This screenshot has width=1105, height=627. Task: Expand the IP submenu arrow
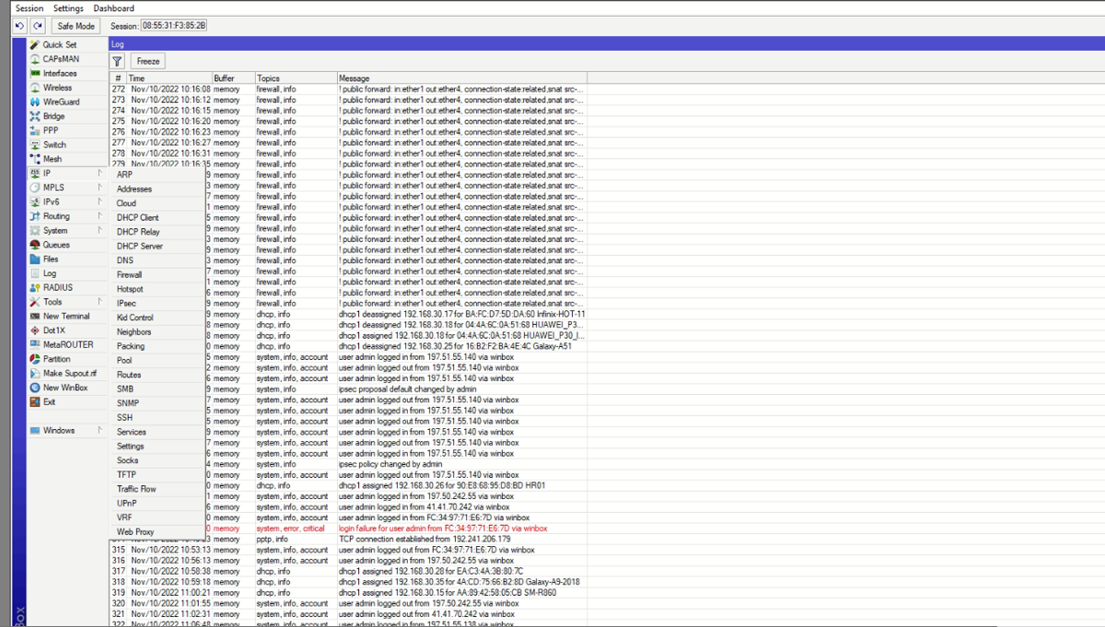(99, 173)
